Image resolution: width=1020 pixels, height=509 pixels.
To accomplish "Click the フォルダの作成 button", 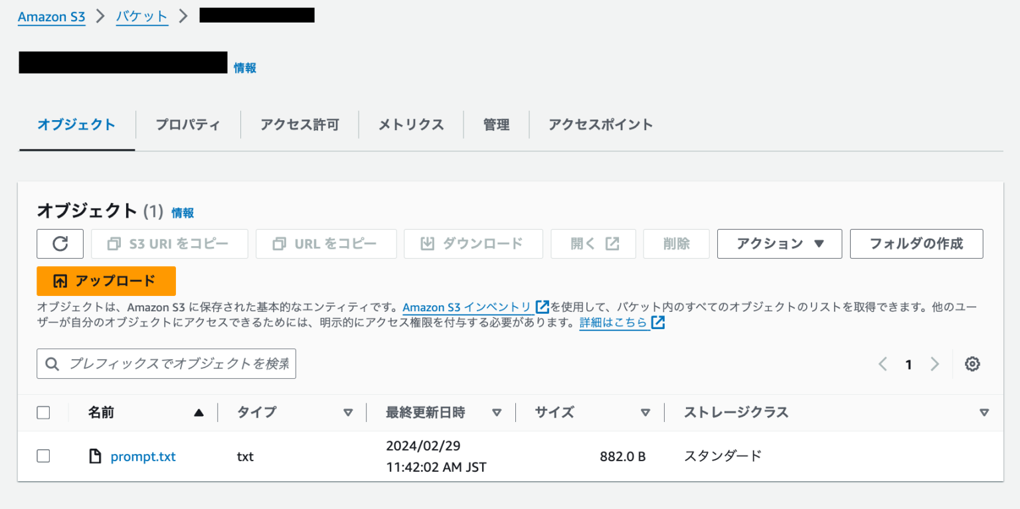I will click(916, 244).
